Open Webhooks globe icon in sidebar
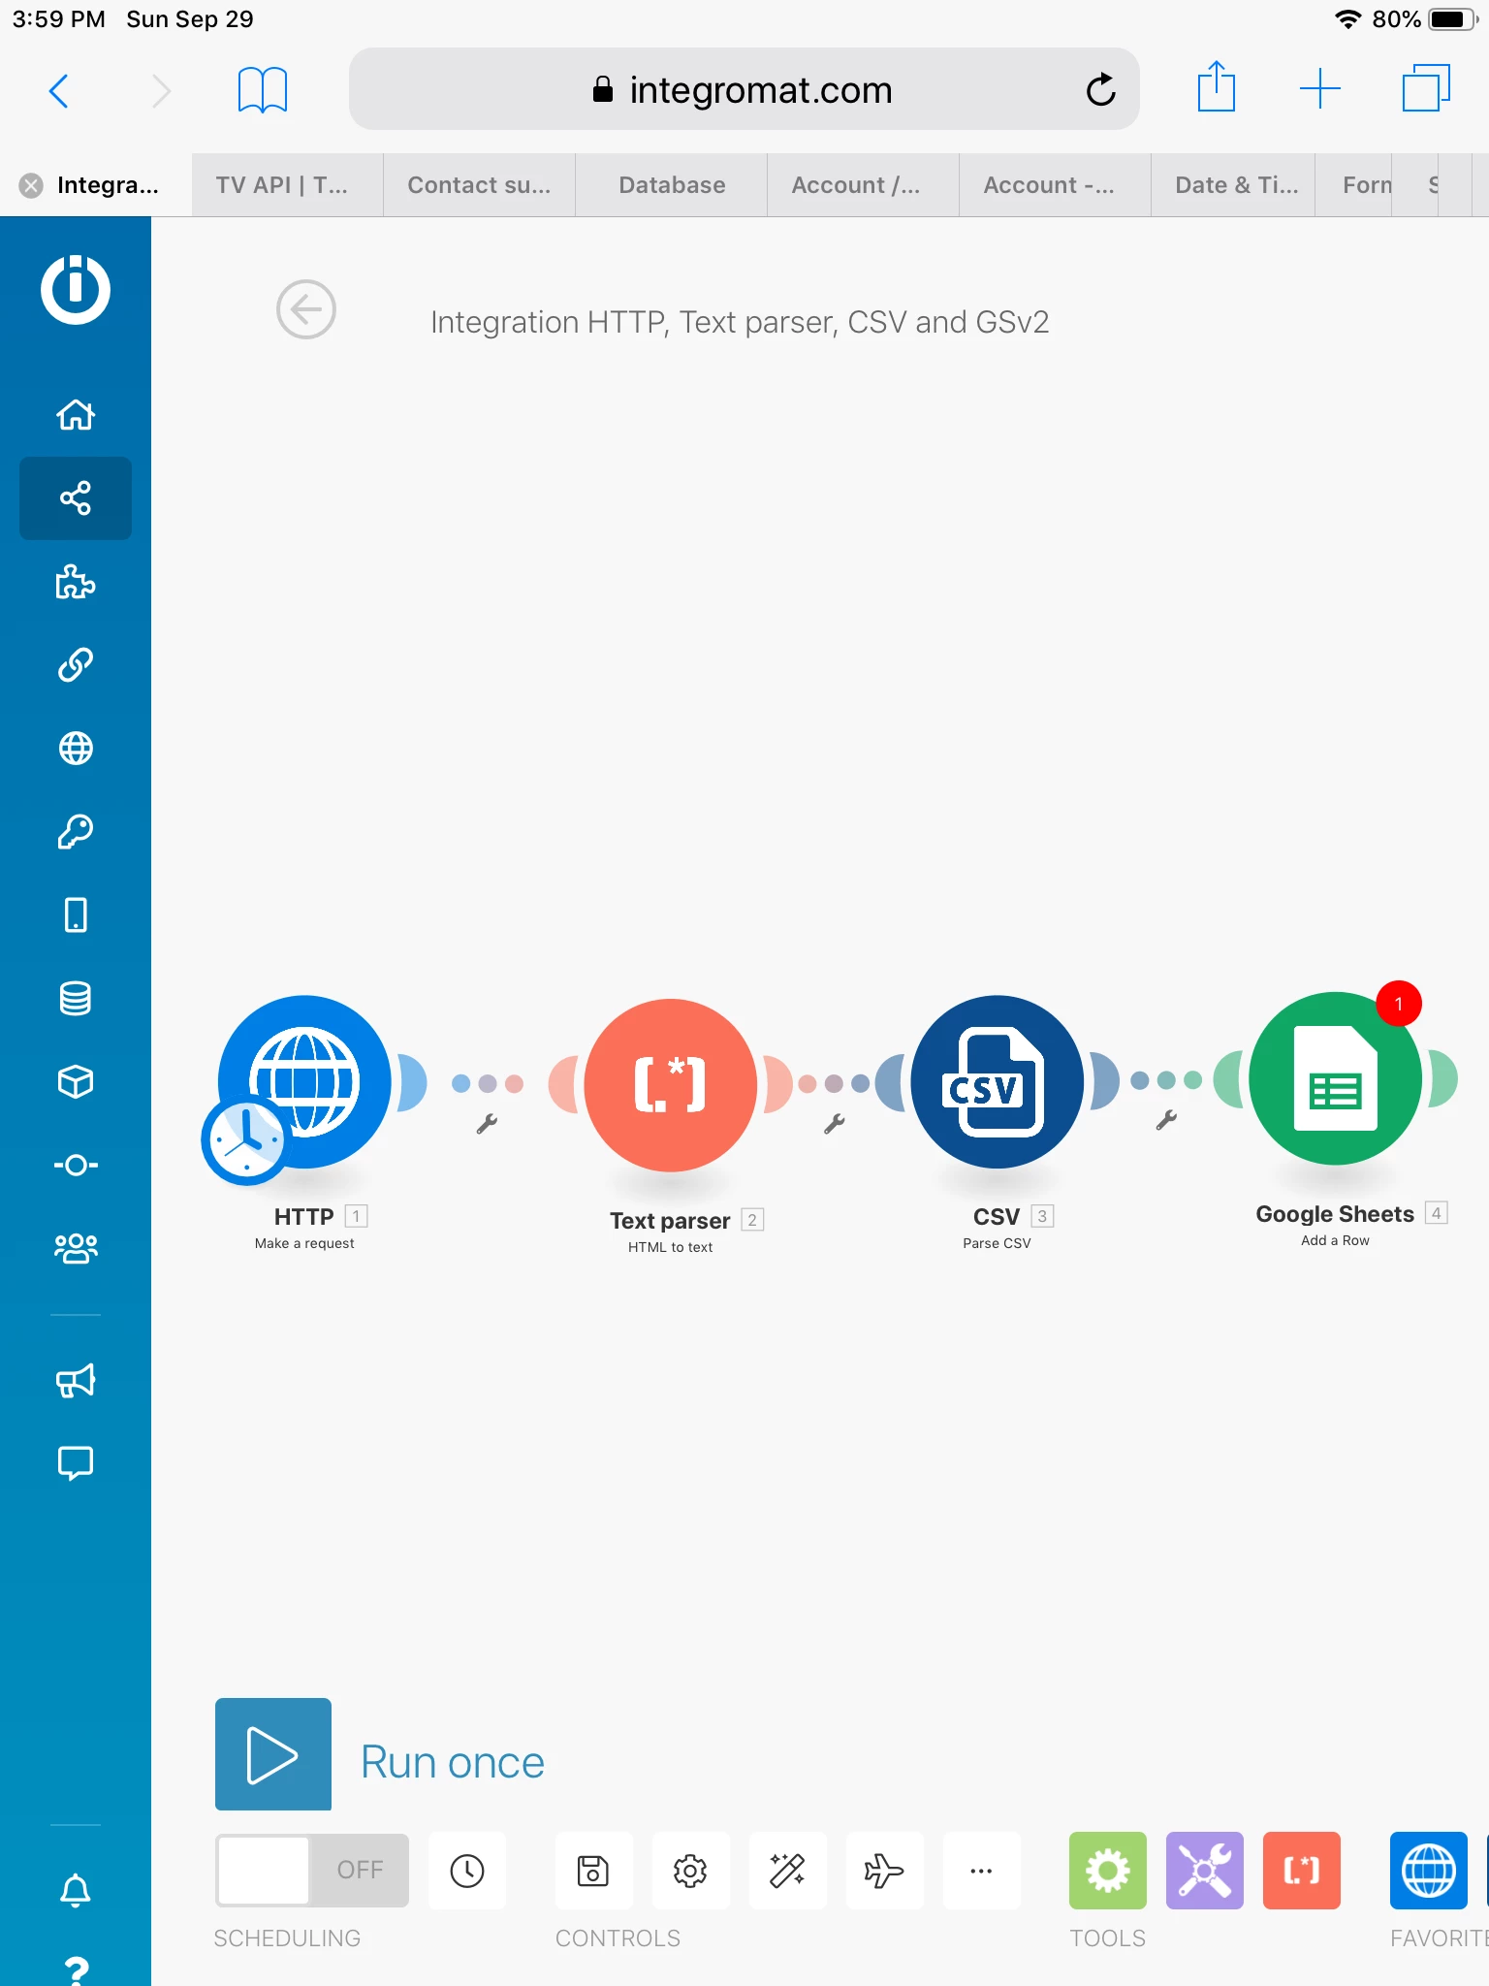This screenshot has width=1489, height=1986. pos(76,749)
